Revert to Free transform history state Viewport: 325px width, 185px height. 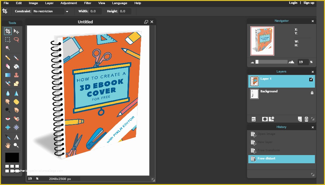tap(282, 150)
